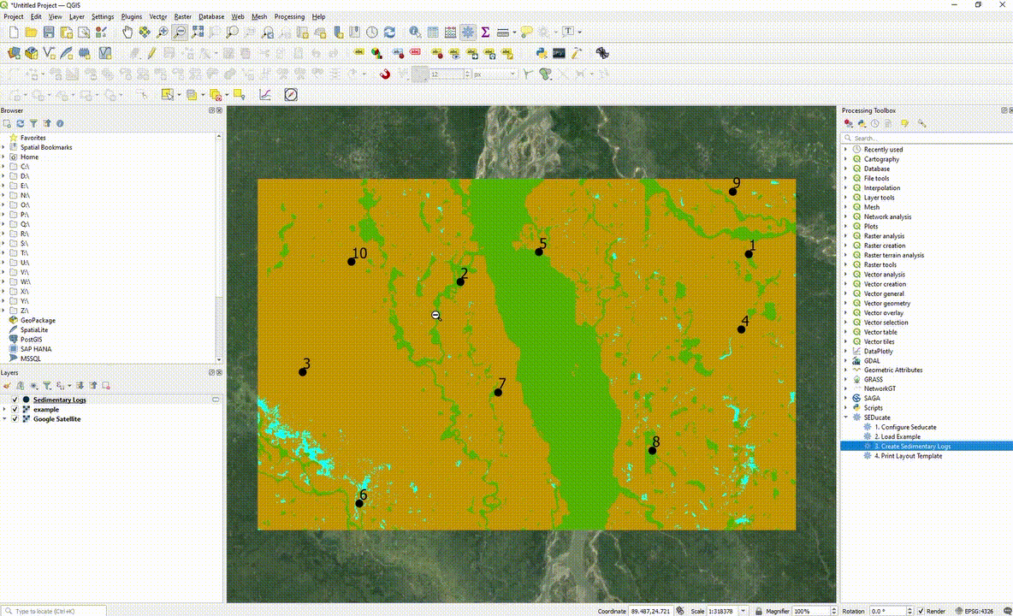Click the Identify Features tool
The image size is (1013, 616).
(415, 32)
